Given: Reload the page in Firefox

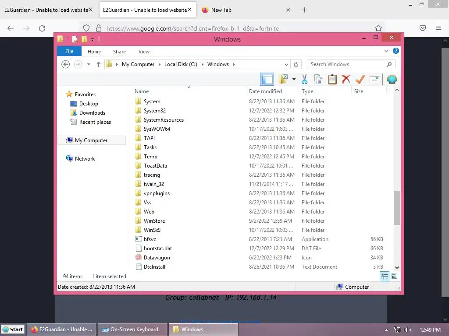Looking at the screenshot, I should click(x=42, y=28).
